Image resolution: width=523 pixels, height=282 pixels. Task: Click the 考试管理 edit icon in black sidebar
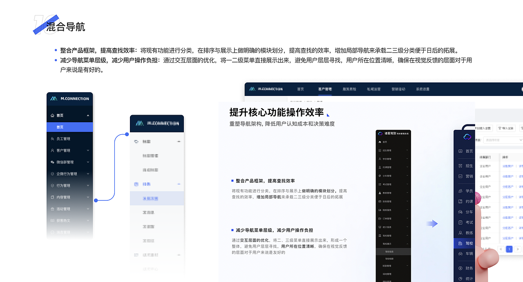point(380,184)
